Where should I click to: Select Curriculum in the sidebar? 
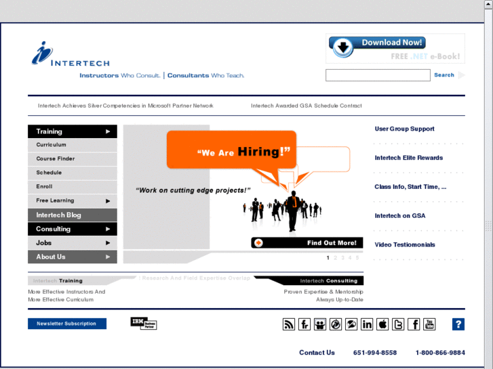pyautogui.click(x=73, y=145)
